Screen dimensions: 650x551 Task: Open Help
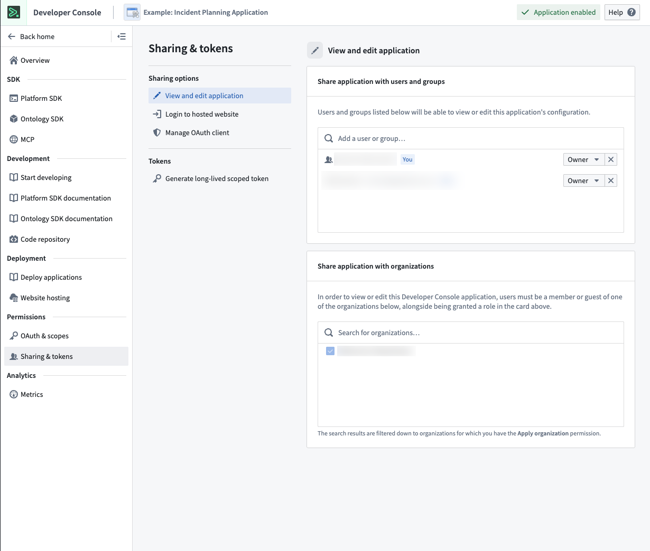(621, 12)
